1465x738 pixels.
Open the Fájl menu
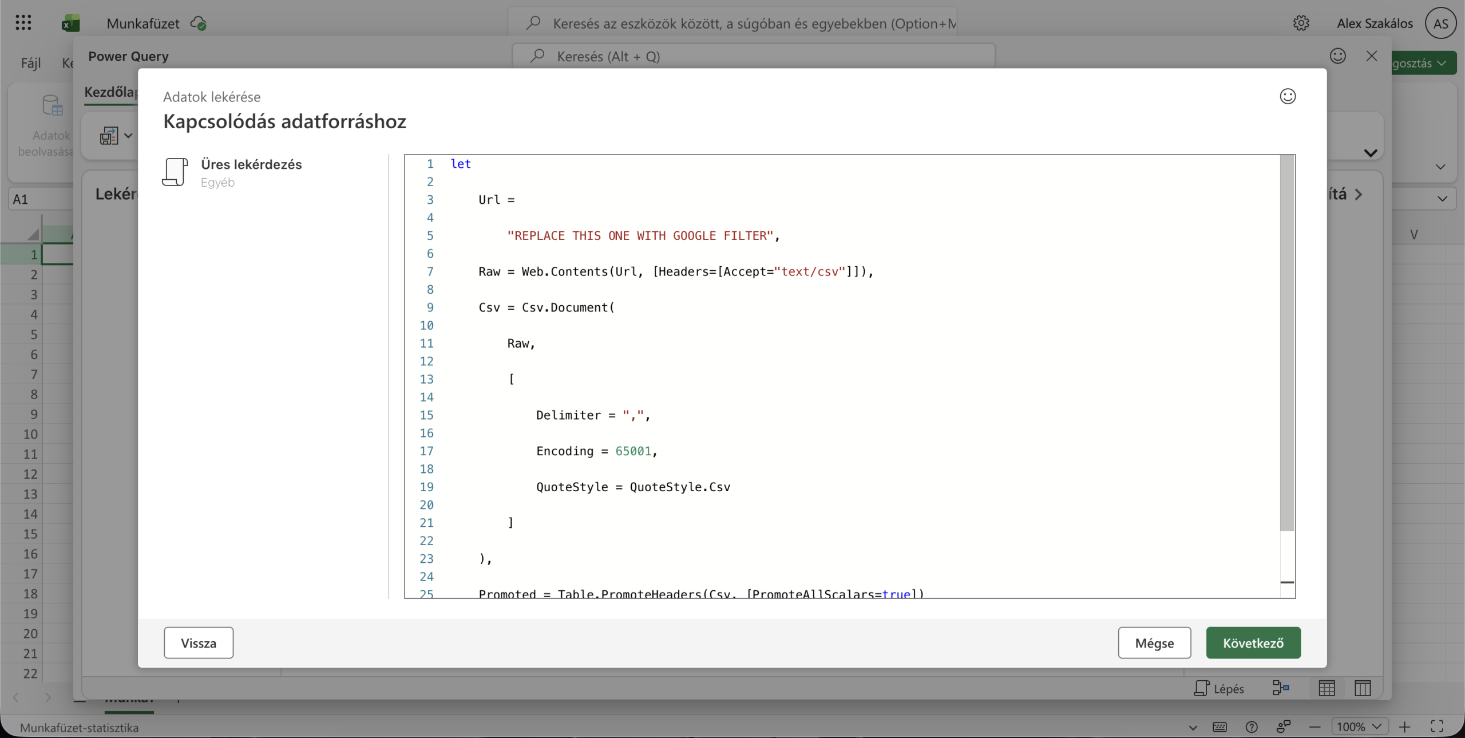pyautogui.click(x=31, y=63)
